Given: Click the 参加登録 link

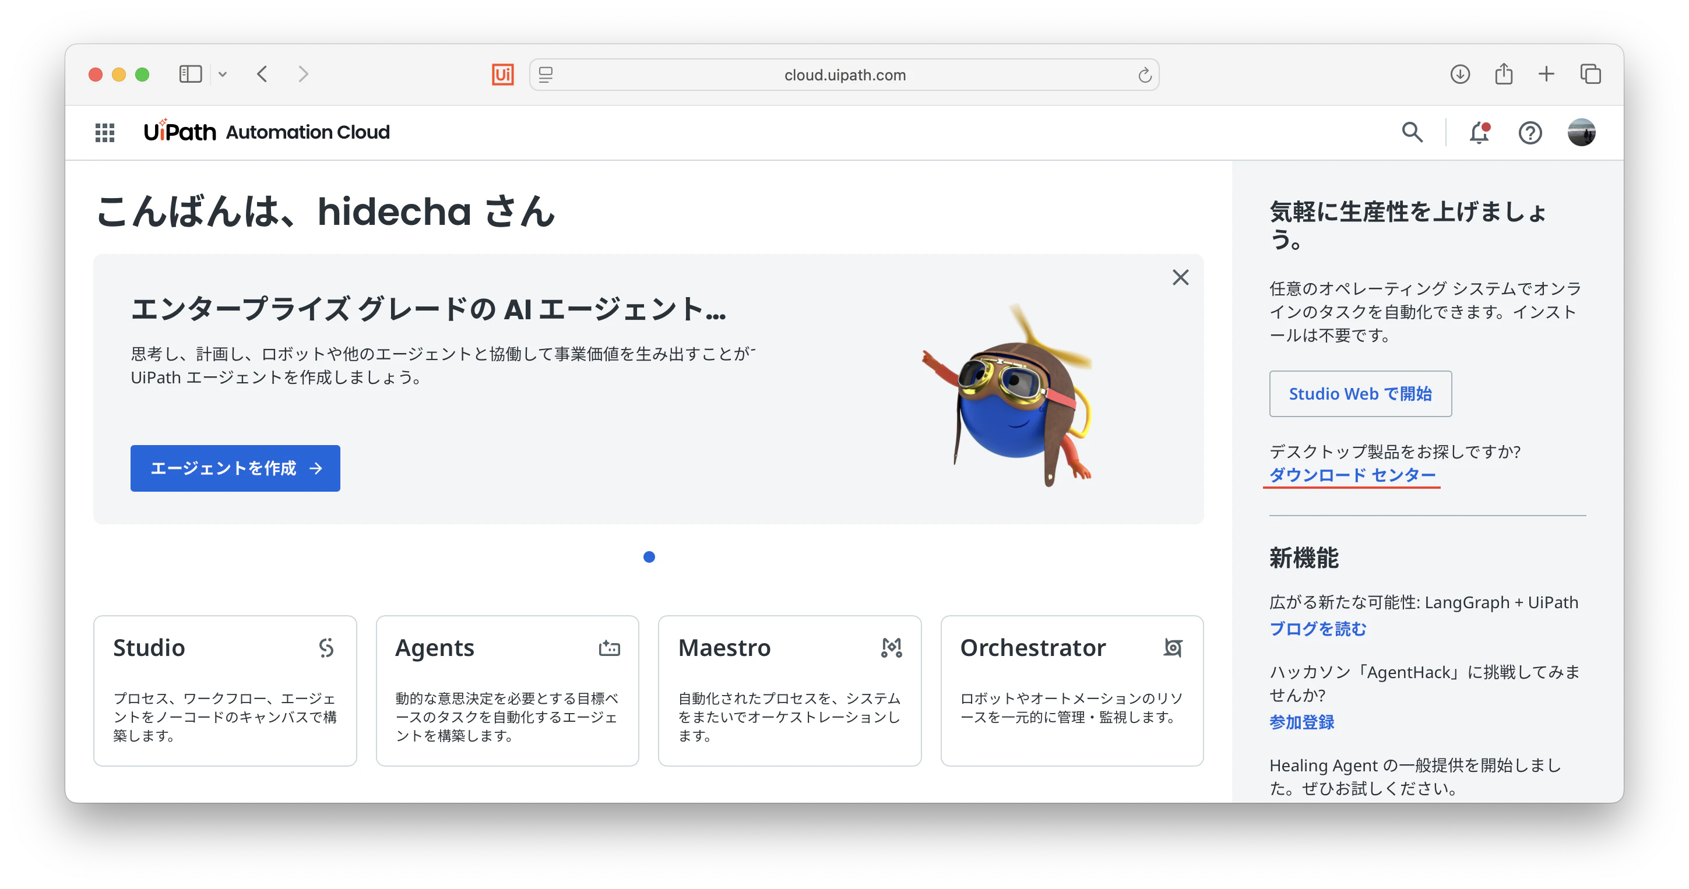Looking at the screenshot, I should click(1301, 722).
